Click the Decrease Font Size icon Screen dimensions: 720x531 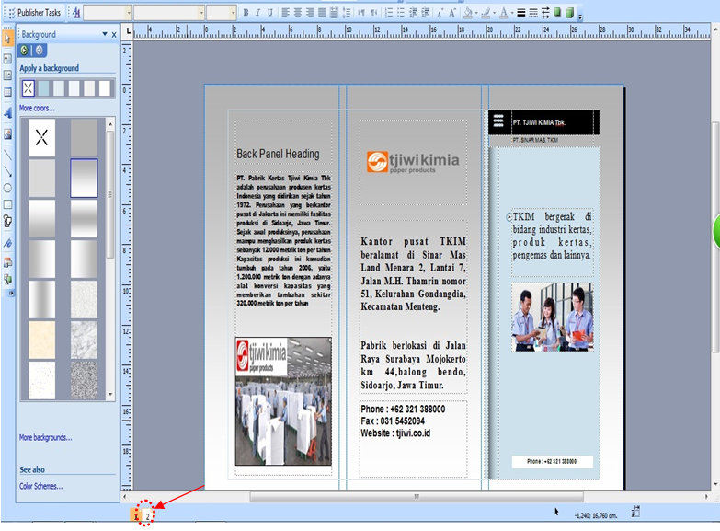click(440, 13)
